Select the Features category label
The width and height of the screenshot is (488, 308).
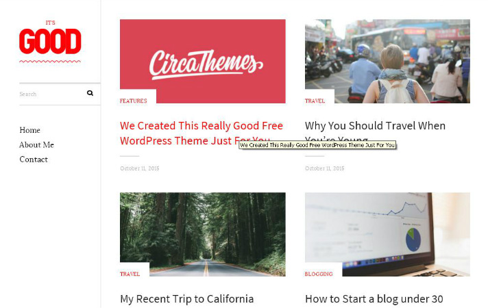coord(133,101)
